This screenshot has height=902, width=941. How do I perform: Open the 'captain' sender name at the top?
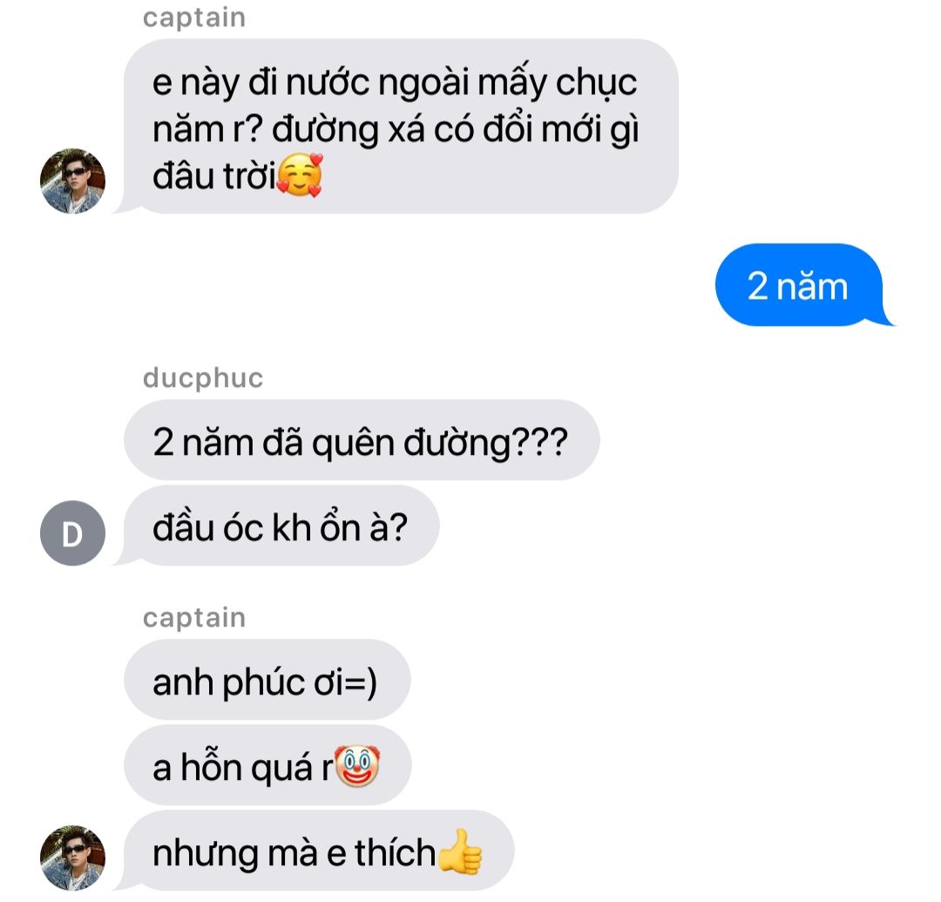pos(193,17)
